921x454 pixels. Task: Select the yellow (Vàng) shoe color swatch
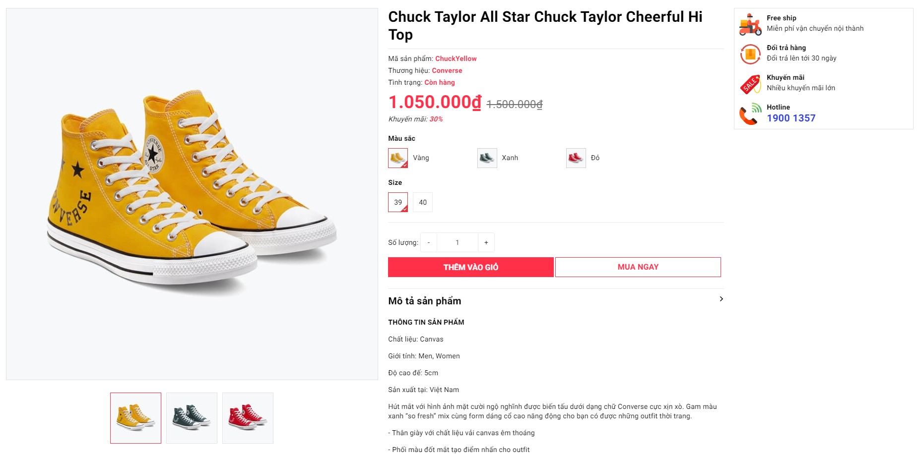click(x=398, y=158)
